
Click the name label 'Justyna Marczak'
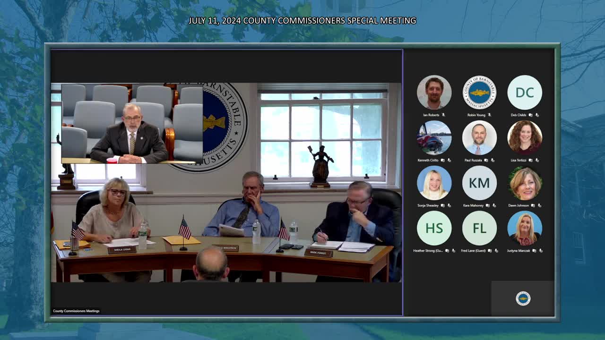(519, 251)
